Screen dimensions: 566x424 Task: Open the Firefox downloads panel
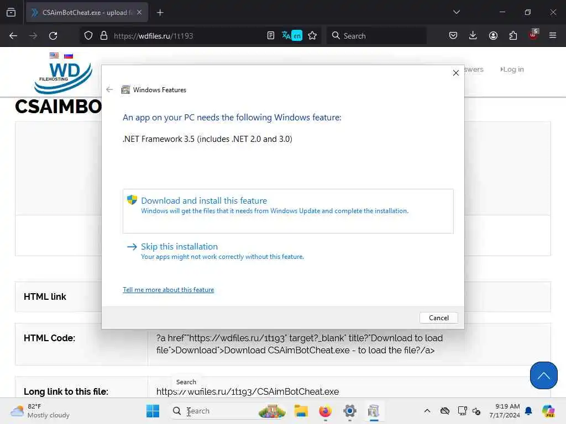tap(473, 36)
